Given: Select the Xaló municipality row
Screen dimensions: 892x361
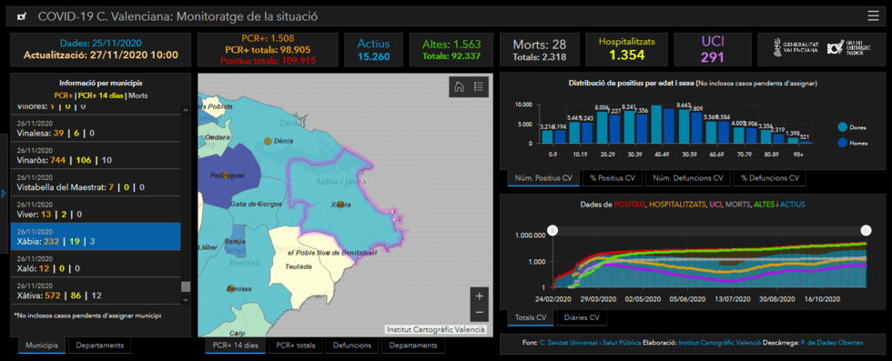Looking at the screenshot, I should 96,264.
